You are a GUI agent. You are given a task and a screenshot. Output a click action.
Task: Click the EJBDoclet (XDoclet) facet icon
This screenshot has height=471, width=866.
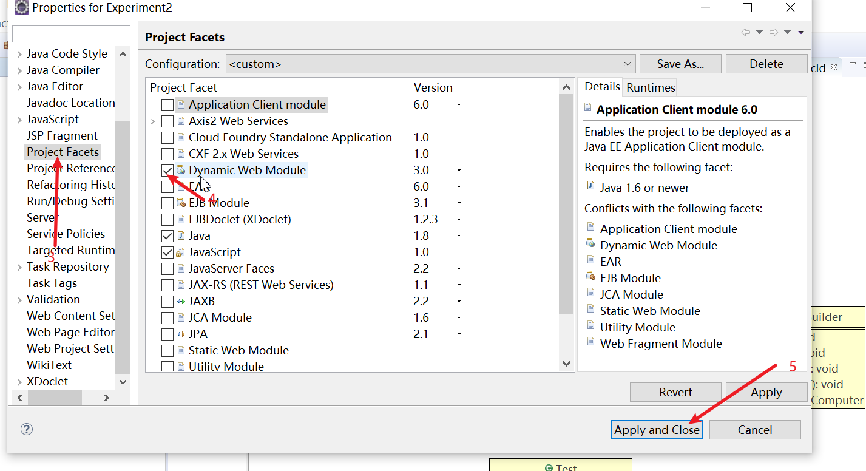point(181,219)
